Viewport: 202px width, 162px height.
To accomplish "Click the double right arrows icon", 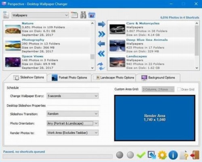I will (101, 34).
